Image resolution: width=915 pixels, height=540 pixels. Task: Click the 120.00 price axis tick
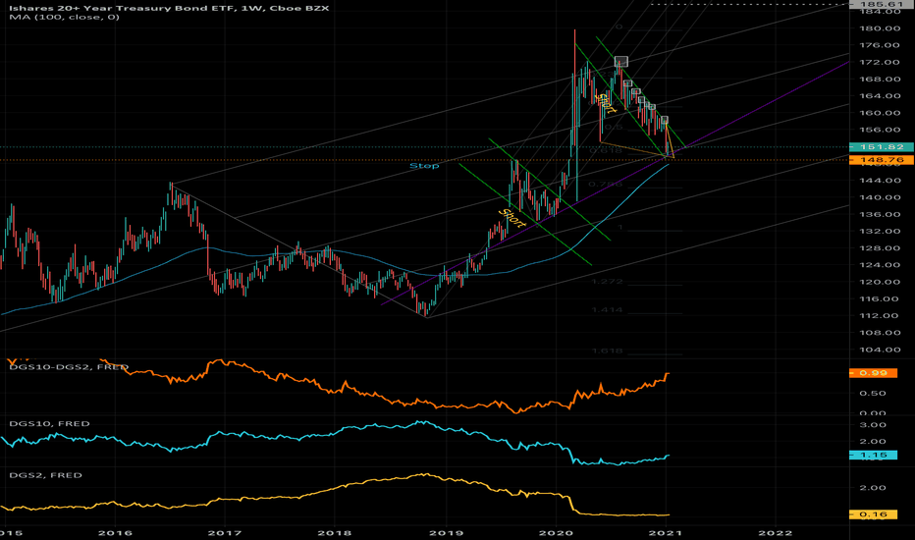(x=880, y=282)
